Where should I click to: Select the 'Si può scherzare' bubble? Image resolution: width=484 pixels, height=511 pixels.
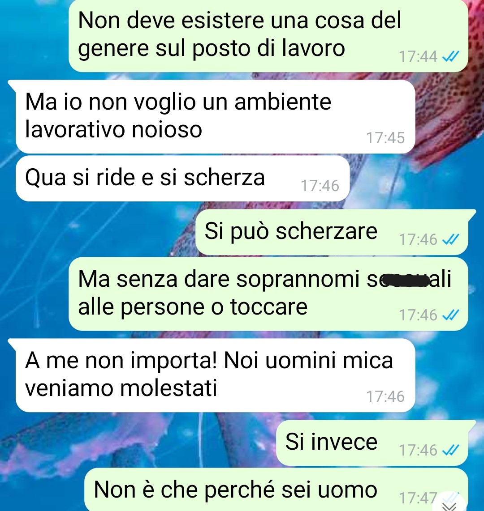pyautogui.click(x=332, y=232)
